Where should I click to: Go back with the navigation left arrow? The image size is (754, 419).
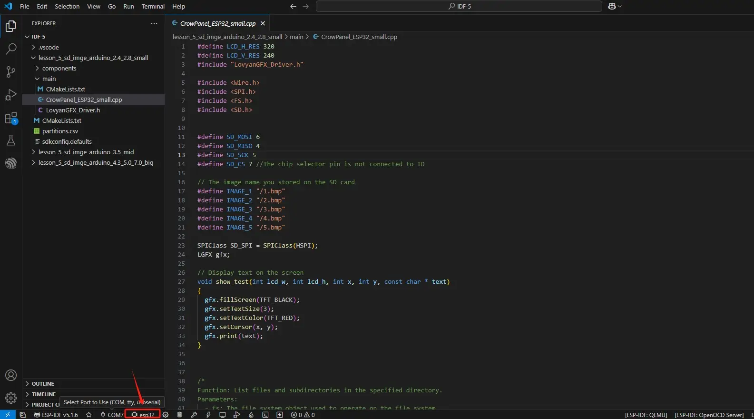point(293,6)
